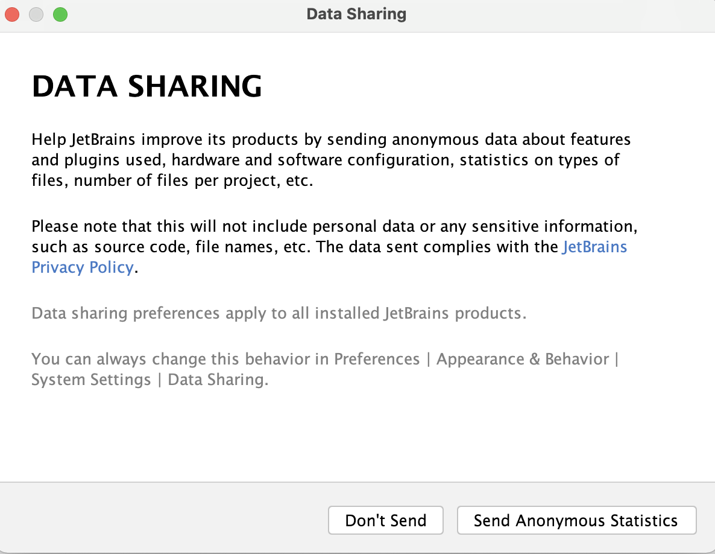715x554 pixels.
Task: Open the JetBrains link on the first line
Action: [x=594, y=247]
